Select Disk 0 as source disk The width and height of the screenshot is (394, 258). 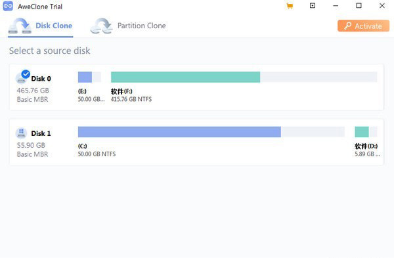(x=196, y=87)
